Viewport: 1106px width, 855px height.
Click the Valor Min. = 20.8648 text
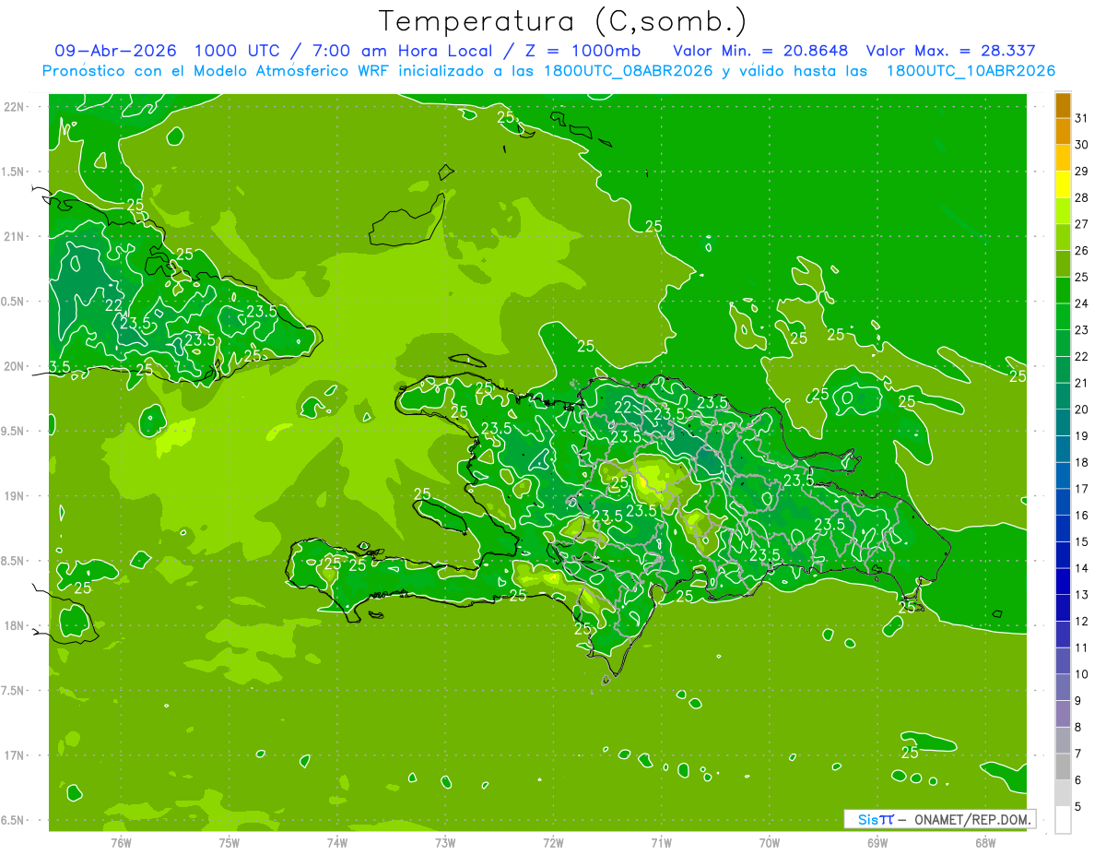pos(760,51)
